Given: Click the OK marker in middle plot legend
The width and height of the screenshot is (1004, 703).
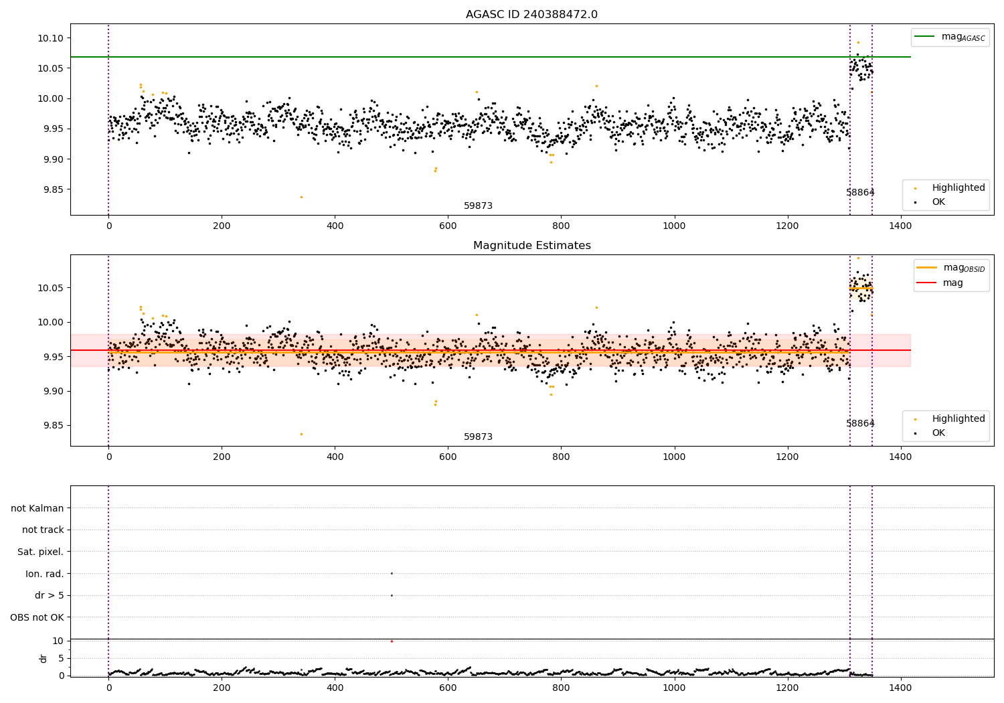Looking at the screenshot, I should point(916,433).
